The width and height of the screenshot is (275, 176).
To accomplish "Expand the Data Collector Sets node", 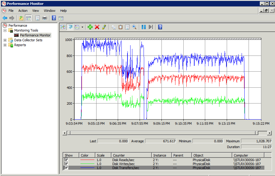I will click(x=5, y=40).
